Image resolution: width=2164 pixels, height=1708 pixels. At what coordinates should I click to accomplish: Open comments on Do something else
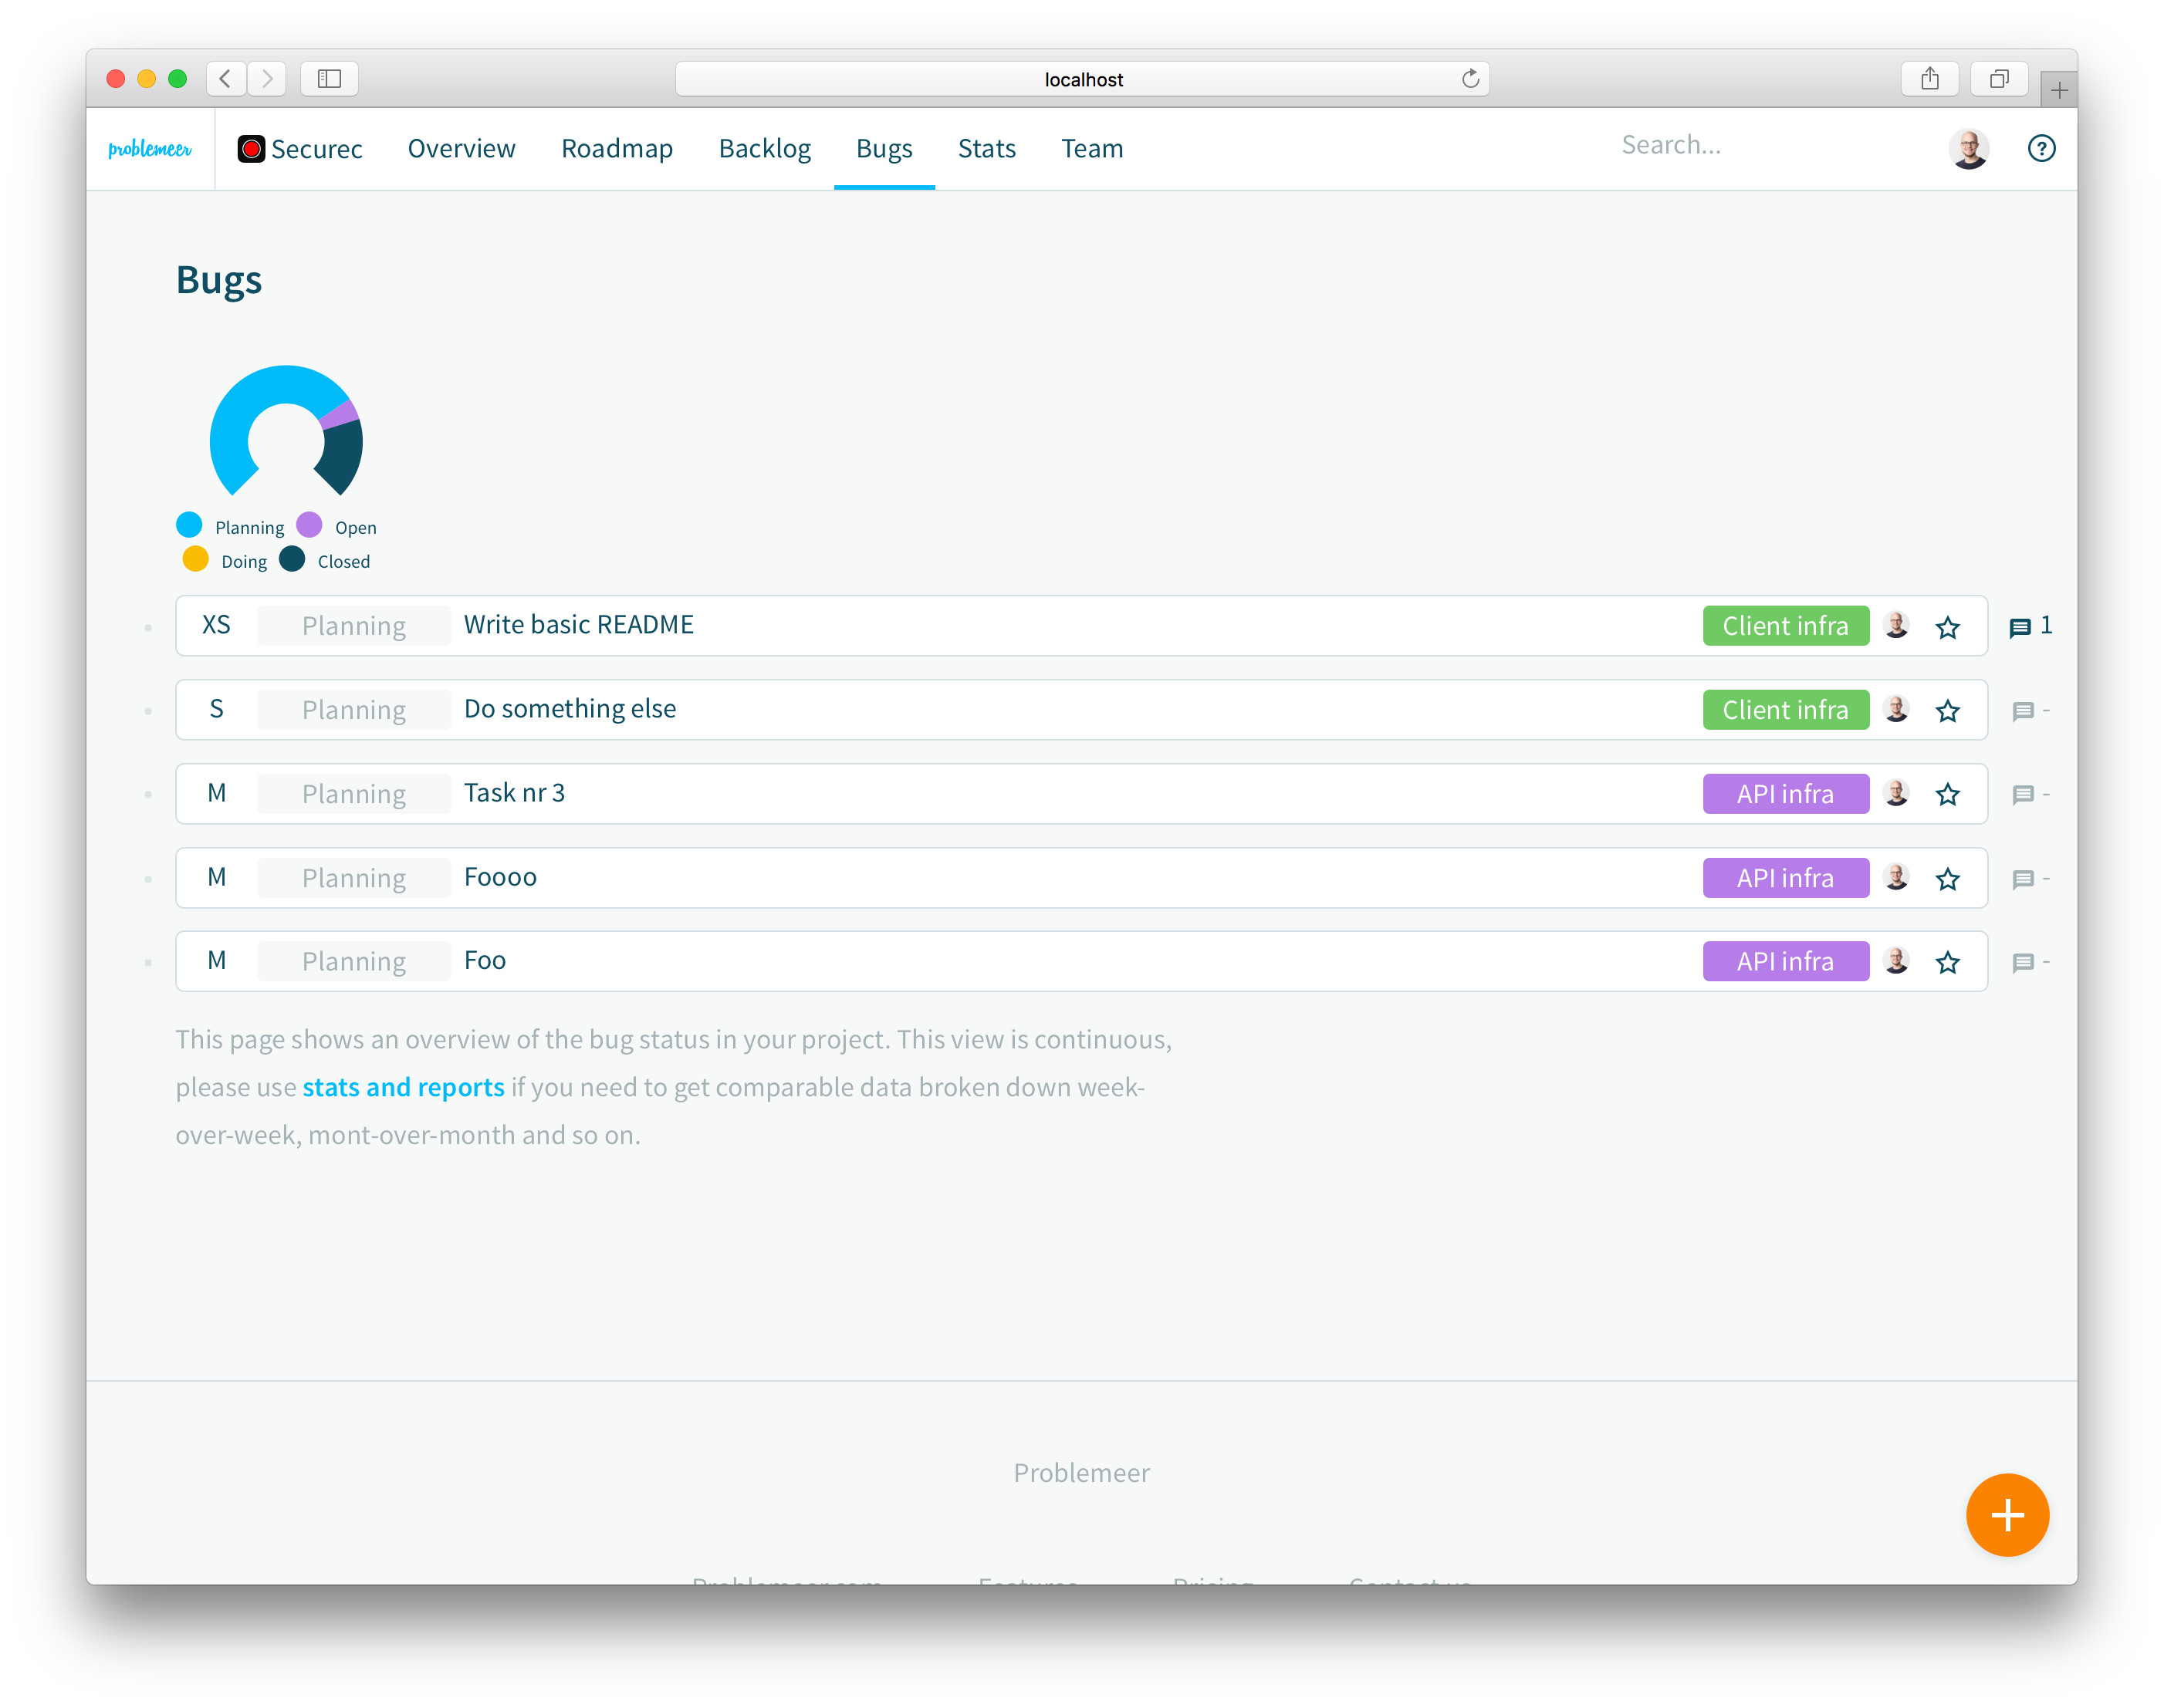coord(2030,711)
